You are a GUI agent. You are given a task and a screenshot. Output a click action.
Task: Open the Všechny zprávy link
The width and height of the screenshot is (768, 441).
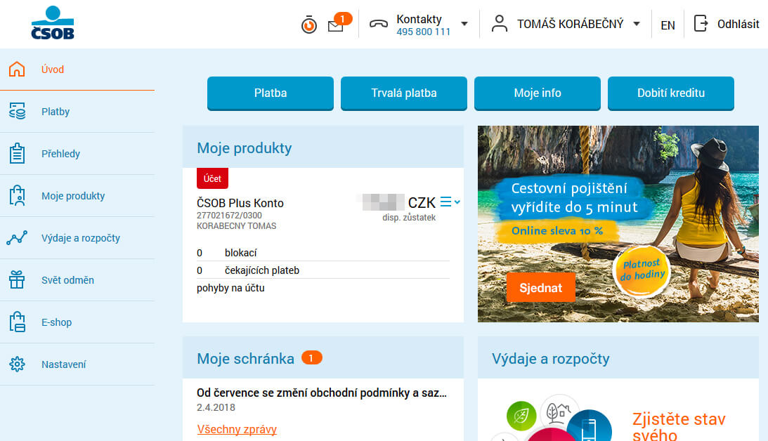pyautogui.click(x=237, y=429)
